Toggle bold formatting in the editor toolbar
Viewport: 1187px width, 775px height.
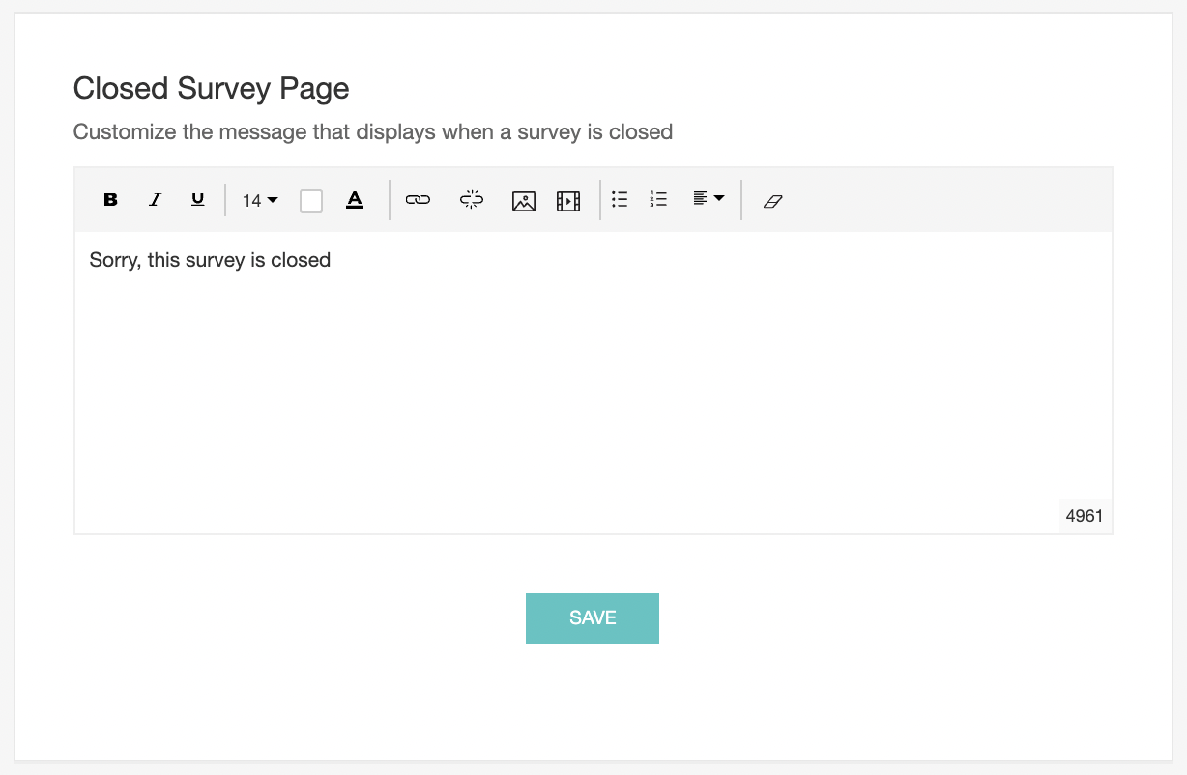pyautogui.click(x=110, y=200)
